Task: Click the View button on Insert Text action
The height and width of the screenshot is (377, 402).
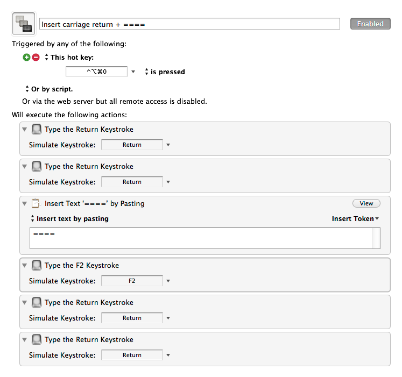Action: pyautogui.click(x=366, y=203)
